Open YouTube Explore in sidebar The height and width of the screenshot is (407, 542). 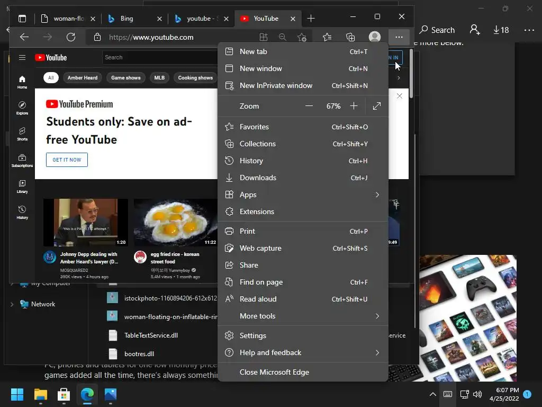[22, 108]
